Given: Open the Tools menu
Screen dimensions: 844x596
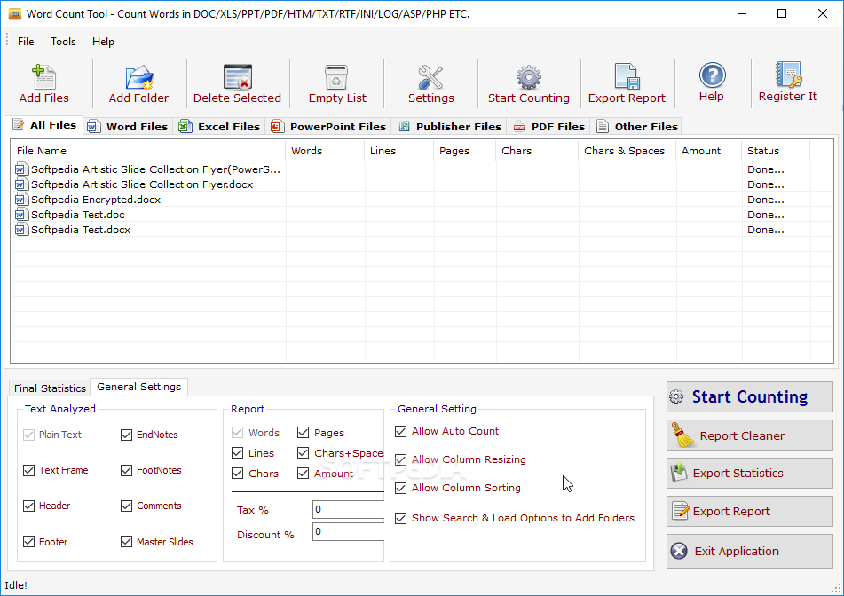Looking at the screenshot, I should tap(63, 42).
